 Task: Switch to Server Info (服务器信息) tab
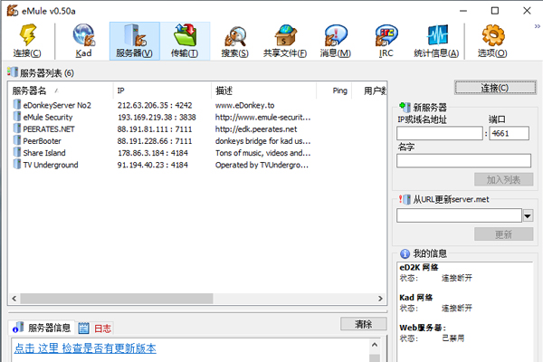[x=42, y=328]
